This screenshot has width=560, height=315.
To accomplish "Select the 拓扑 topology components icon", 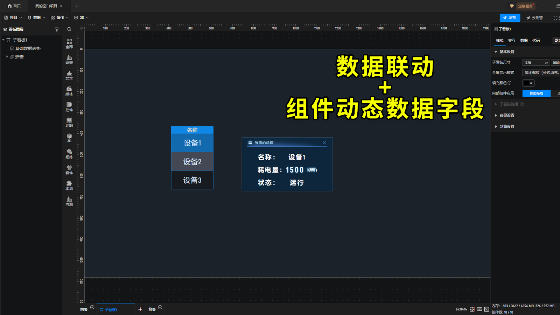I will (69, 154).
